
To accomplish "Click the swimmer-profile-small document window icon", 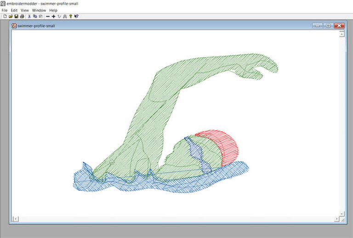I will 14,26.
